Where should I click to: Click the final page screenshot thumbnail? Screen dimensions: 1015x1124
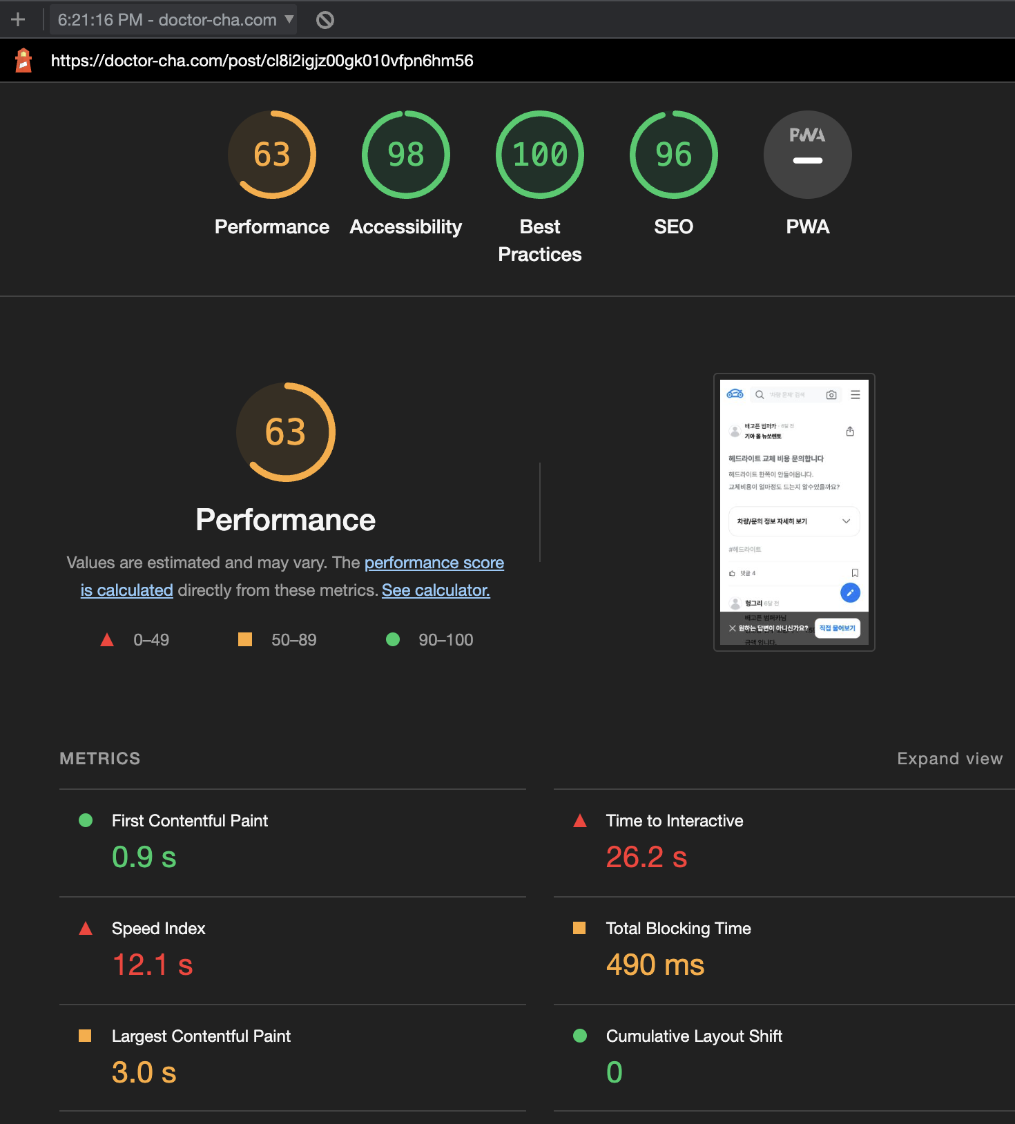tap(794, 512)
